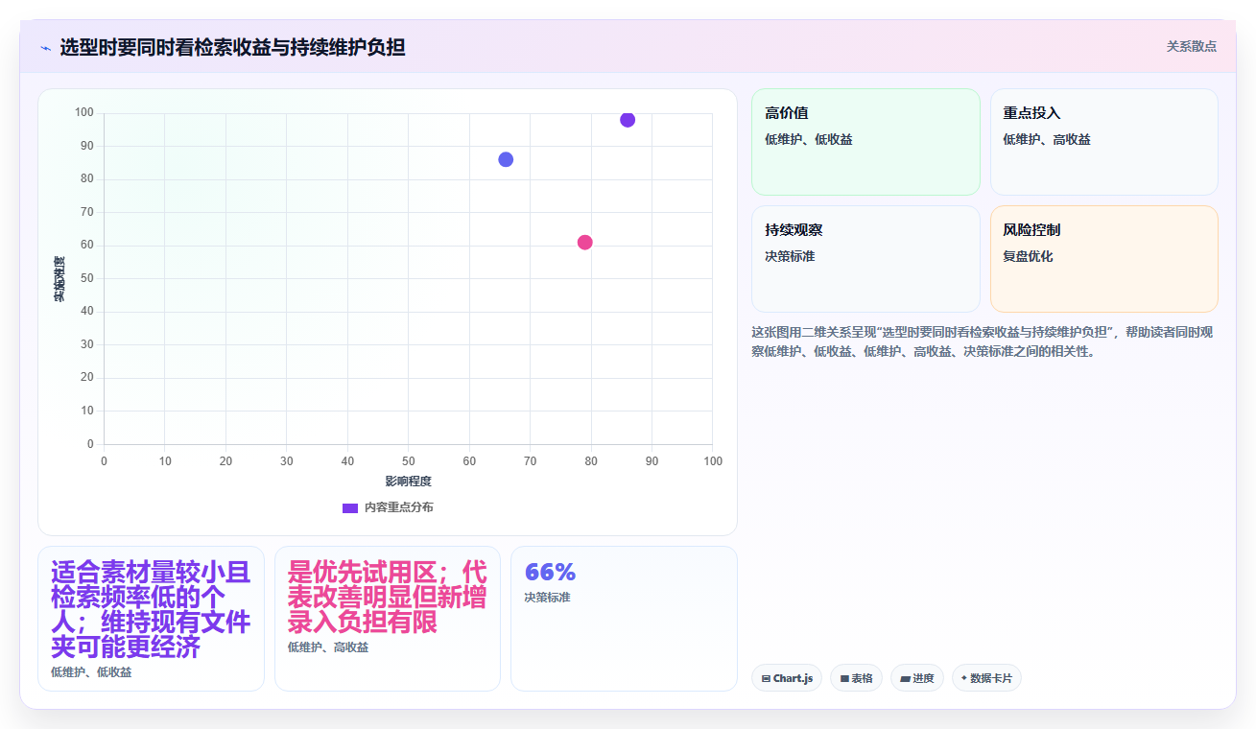Image resolution: width=1256 pixels, height=729 pixels.
Task: Select the 风险控制 quadrant card
Action: pyautogui.click(x=1103, y=259)
